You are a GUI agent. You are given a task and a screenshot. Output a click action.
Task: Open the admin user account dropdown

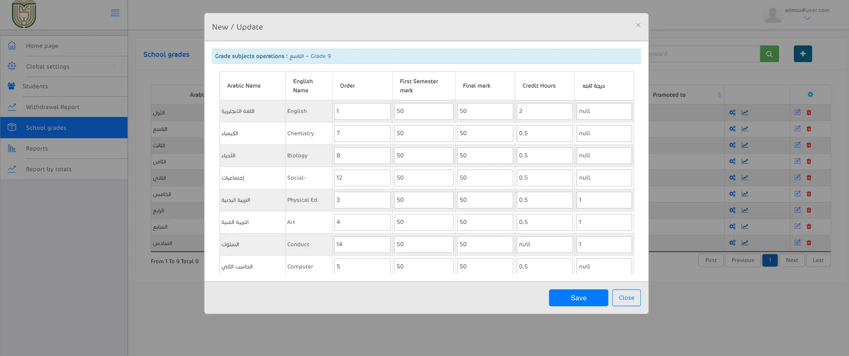click(807, 18)
